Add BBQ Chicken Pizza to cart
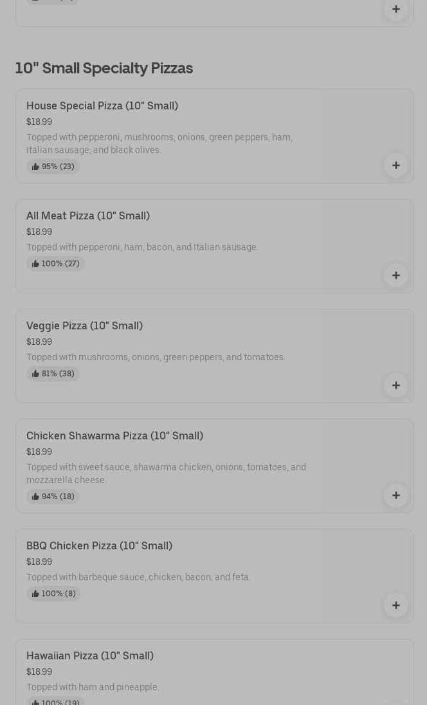Screen dimensions: 427x705 [396, 605]
